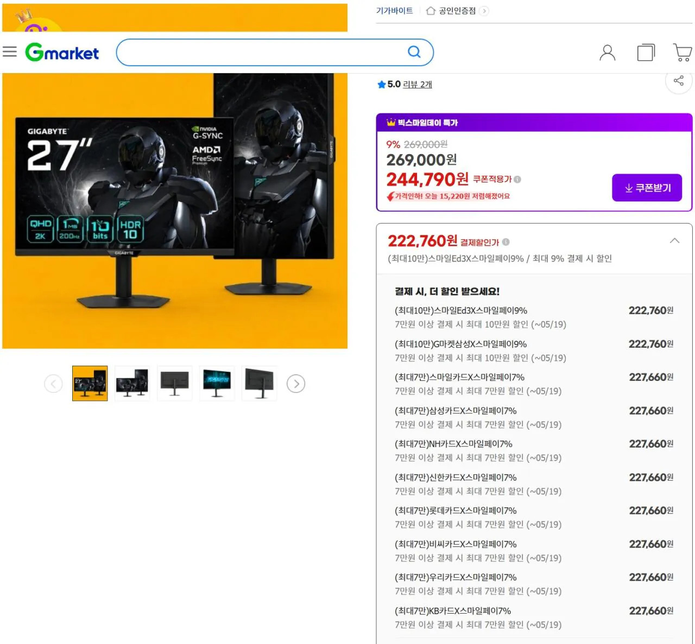Select the fifth thumbnail with angled monitor

click(x=259, y=383)
